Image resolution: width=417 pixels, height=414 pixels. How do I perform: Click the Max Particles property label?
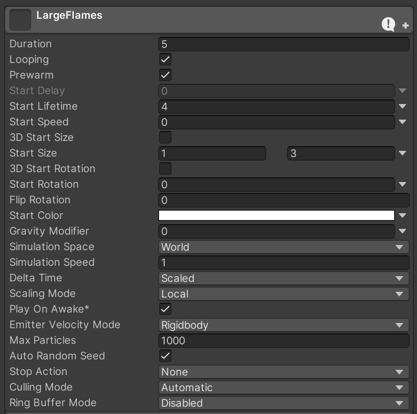(x=43, y=341)
